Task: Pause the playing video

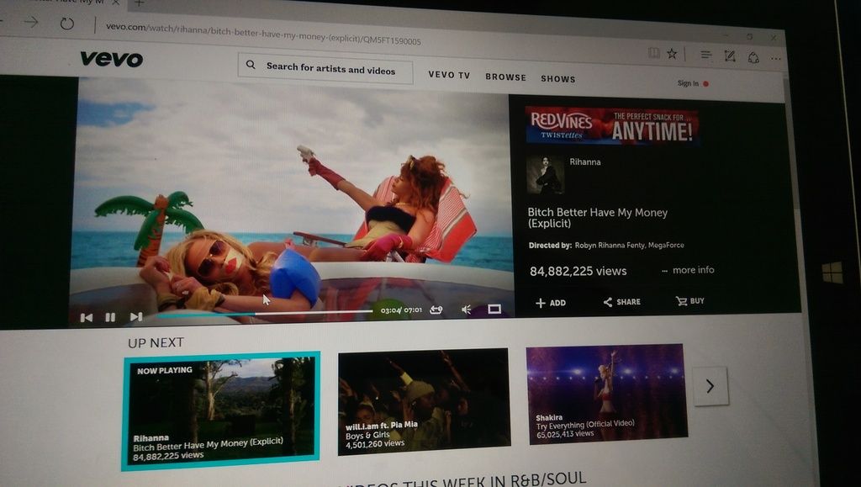Action: coord(110,317)
